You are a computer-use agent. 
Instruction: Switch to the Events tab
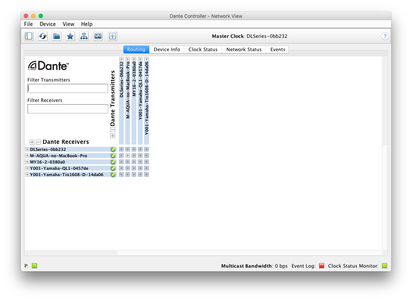point(278,49)
